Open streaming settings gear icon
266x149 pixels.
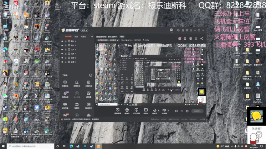[x=187, y=111]
